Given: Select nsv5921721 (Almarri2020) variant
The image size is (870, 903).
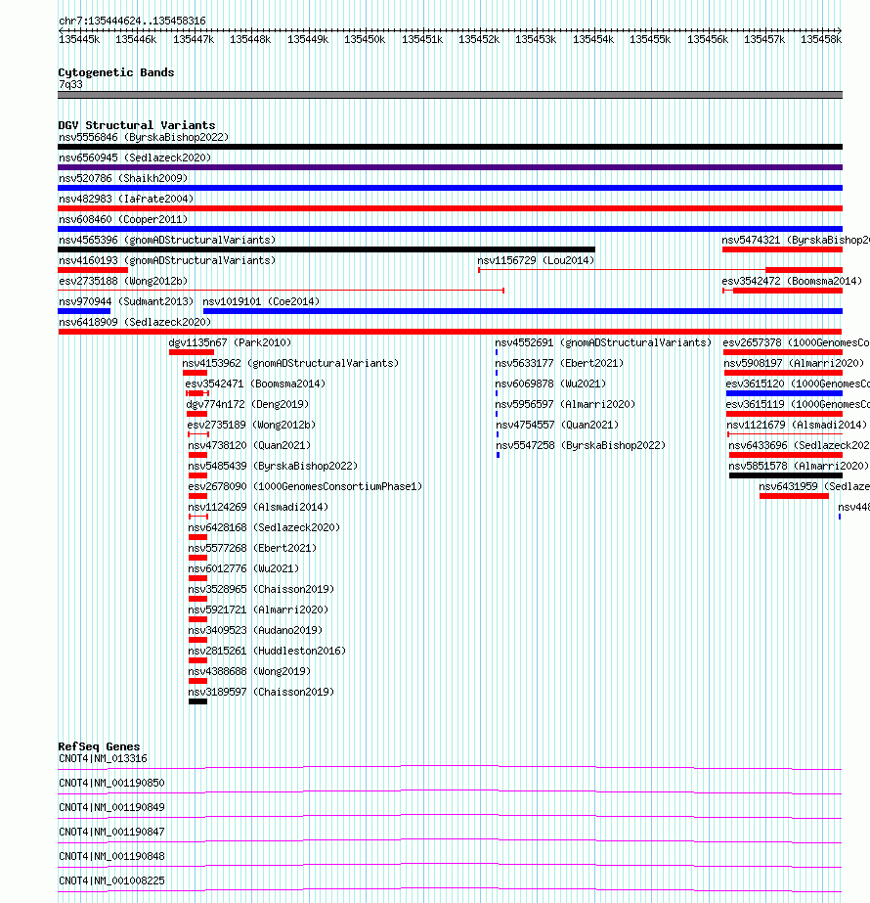Looking at the screenshot, I should point(258,610).
